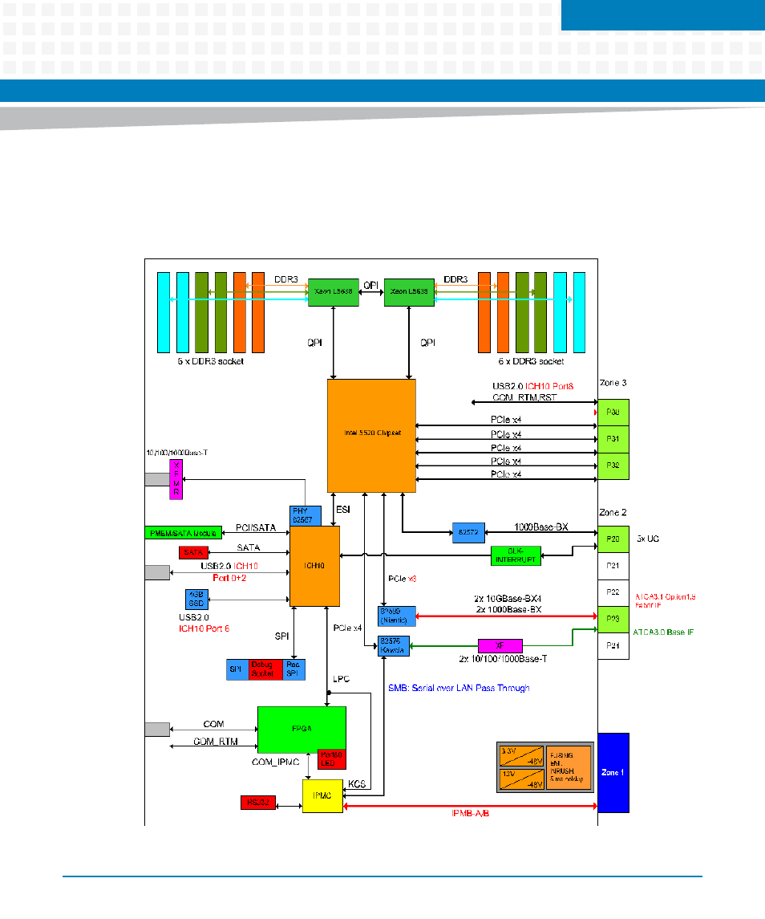Click the 12V to -48V converter block
The image size is (765, 919).
[521, 779]
